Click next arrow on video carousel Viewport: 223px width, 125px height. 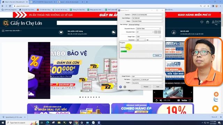click(191, 92)
